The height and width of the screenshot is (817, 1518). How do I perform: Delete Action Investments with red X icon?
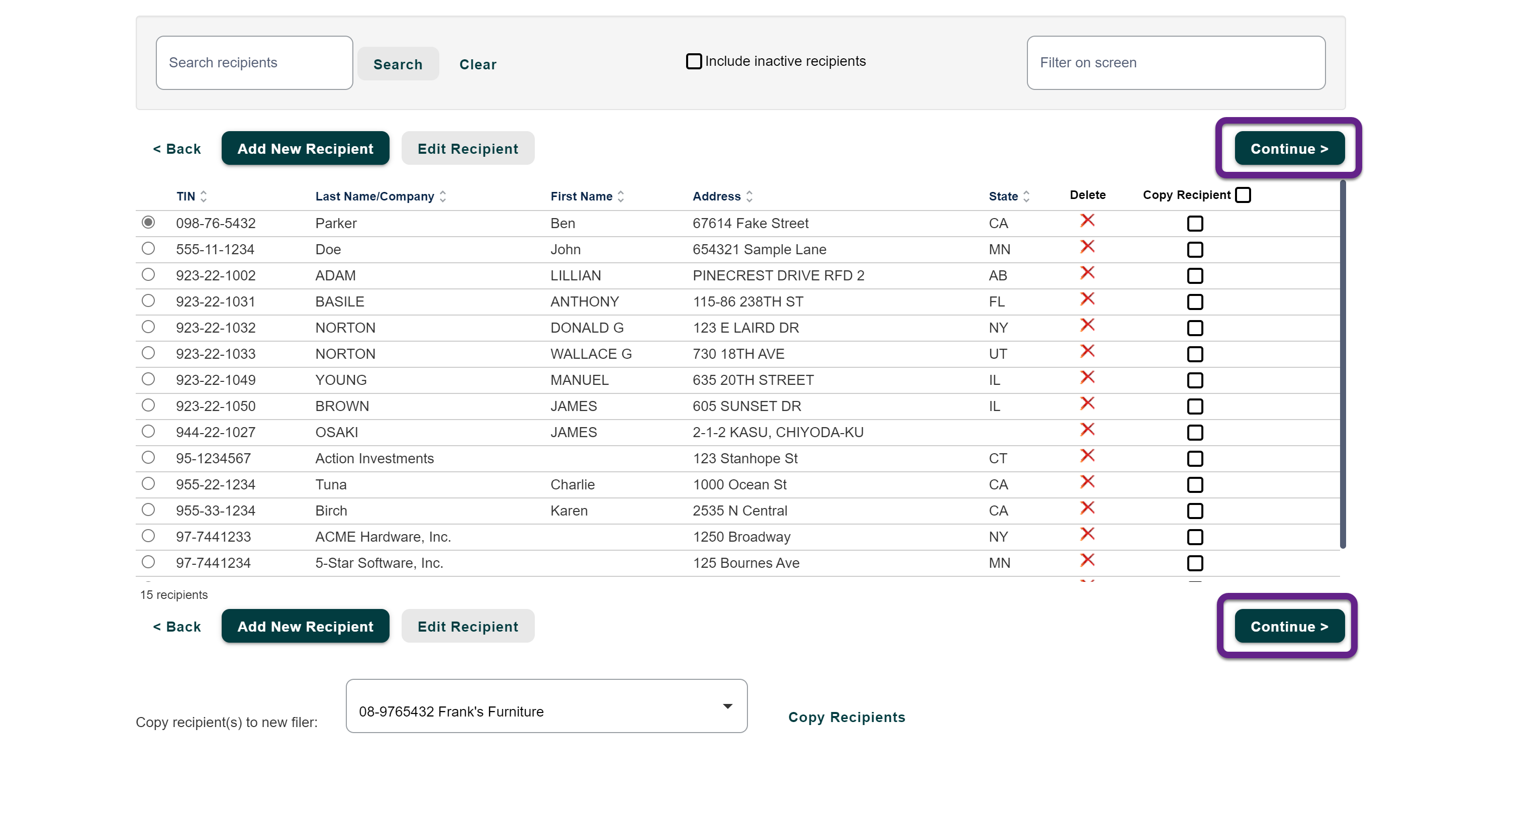[1087, 456]
